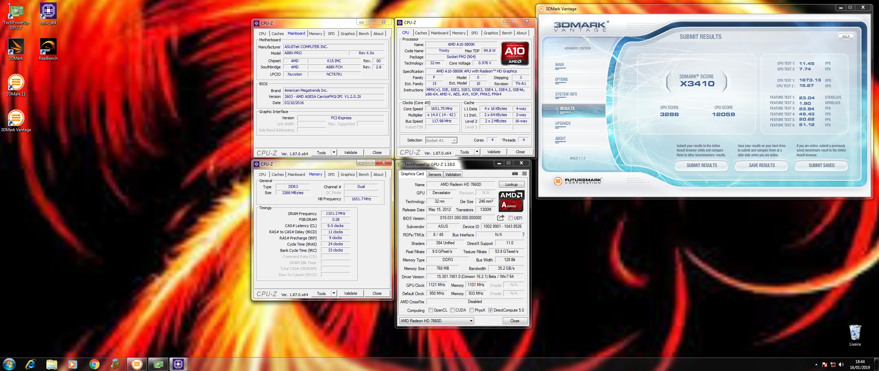Take GPU-Z screenshot with camera icon
Screen dimensions: 879x371
tap(515, 174)
